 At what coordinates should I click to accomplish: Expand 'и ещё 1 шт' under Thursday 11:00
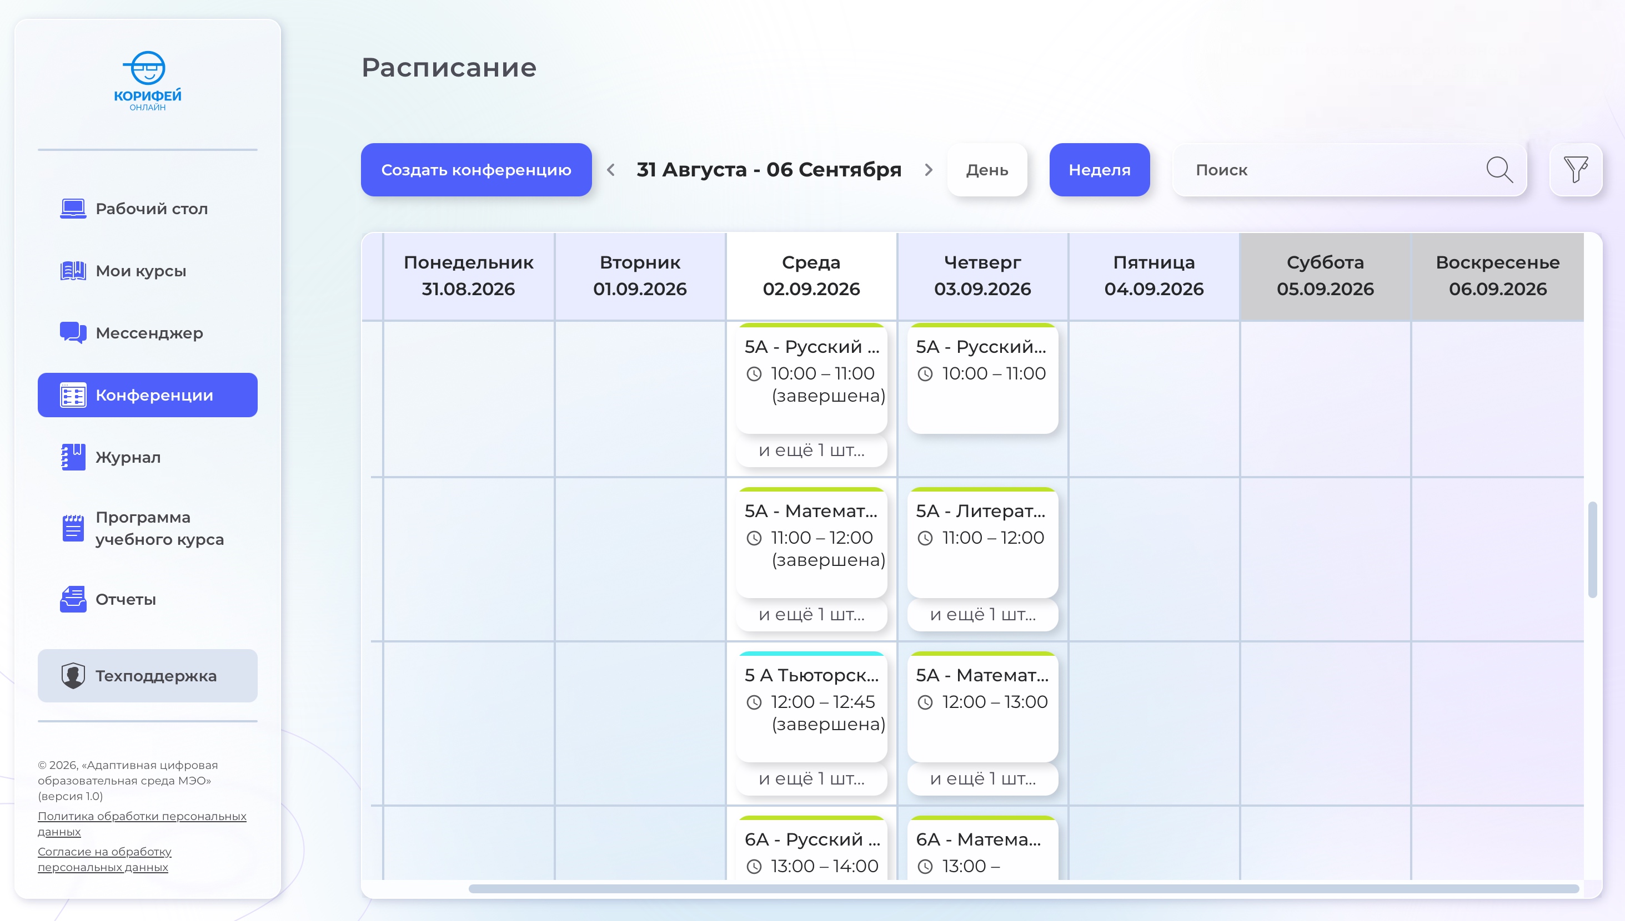pyautogui.click(x=982, y=615)
